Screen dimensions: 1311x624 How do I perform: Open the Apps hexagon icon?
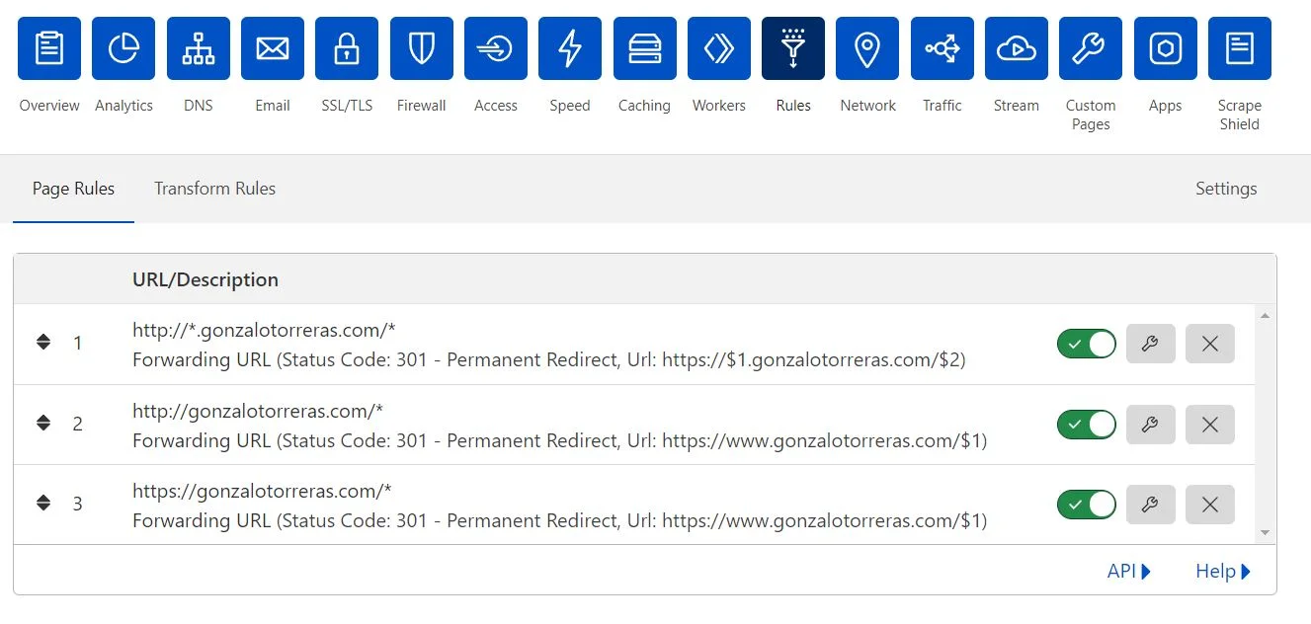pos(1166,48)
